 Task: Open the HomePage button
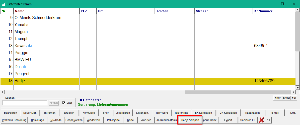click(x=38, y=120)
